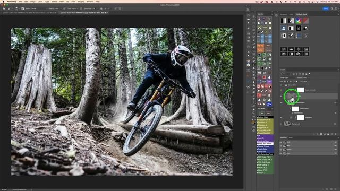
Task: Open the Image menu
Action: (x=33, y=2)
